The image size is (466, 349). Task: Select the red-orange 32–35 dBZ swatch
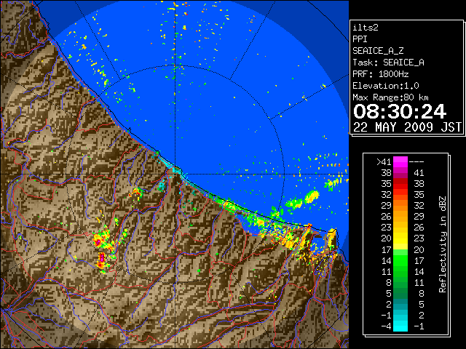point(400,195)
